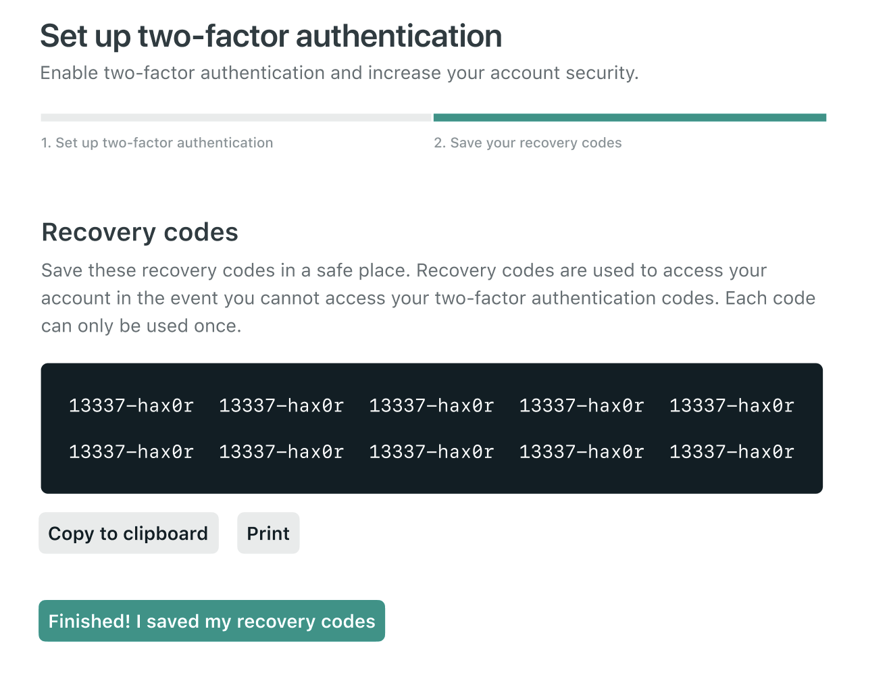Select step '1. Set up two-factor authentication'
Screen dimensions: 889x677
pyautogui.click(x=157, y=143)
